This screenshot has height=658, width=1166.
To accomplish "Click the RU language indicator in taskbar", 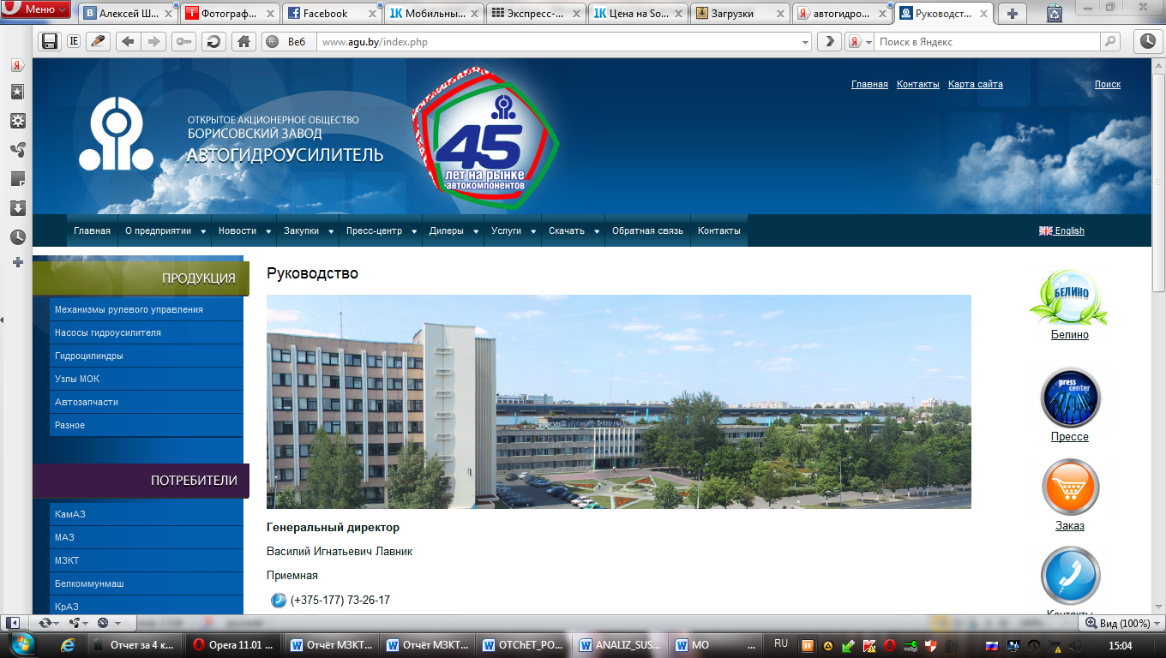I will point(780,643).
